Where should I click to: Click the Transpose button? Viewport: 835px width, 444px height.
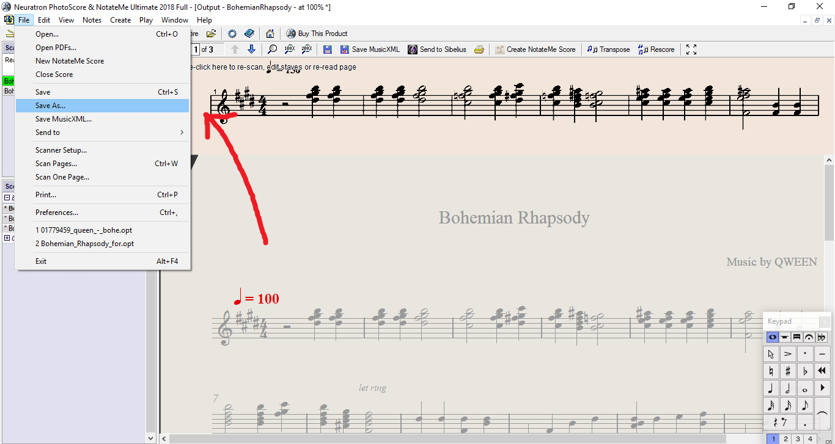[x=608, y=49]
